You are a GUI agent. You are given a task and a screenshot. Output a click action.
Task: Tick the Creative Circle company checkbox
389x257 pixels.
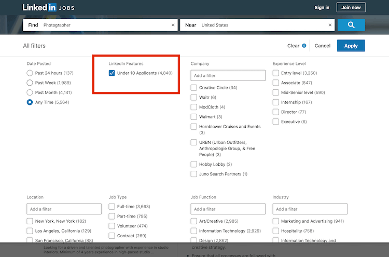coord(194,88)
